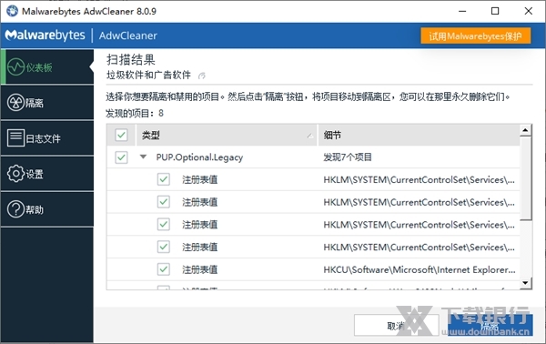
Task: Select the PUP.Optional.Legacy row text
Action: click(199, 157)
